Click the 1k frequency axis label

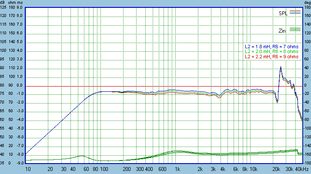coord(177,169)
